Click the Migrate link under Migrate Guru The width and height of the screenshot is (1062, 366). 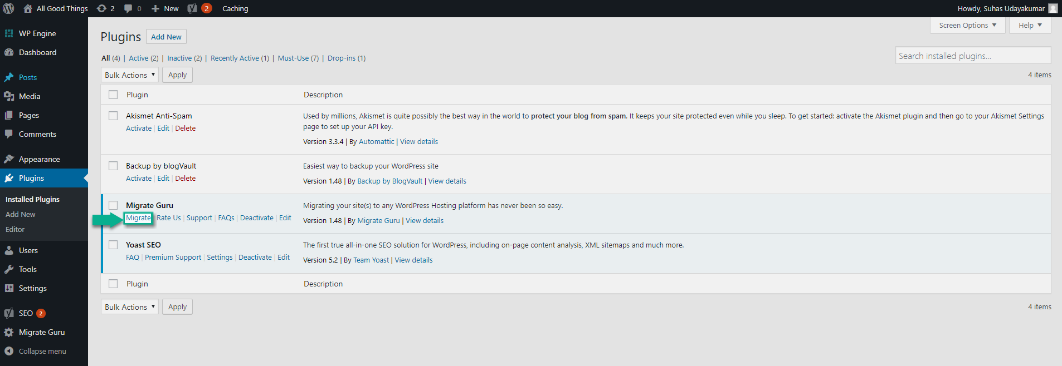click(x=138, y=218)
